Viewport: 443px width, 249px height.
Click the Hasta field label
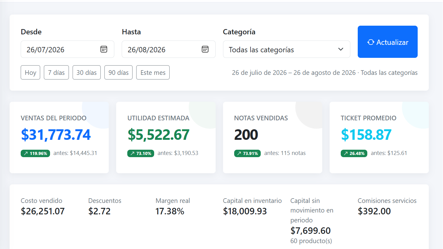[131, 32]
